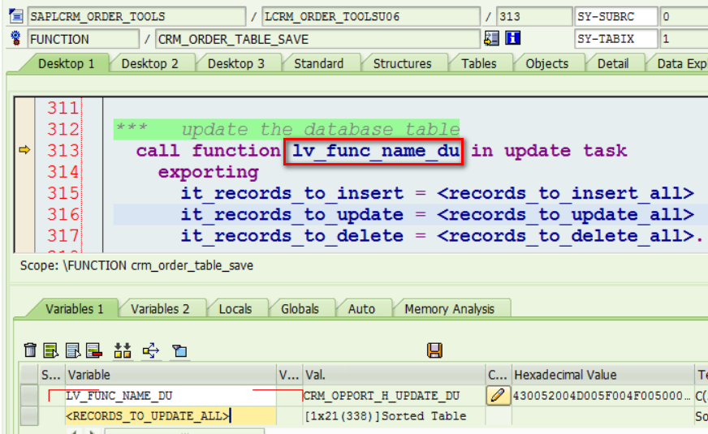Open the Locals tab
The width and height of the screenshot is (708, 434).
tap(235, 309)
